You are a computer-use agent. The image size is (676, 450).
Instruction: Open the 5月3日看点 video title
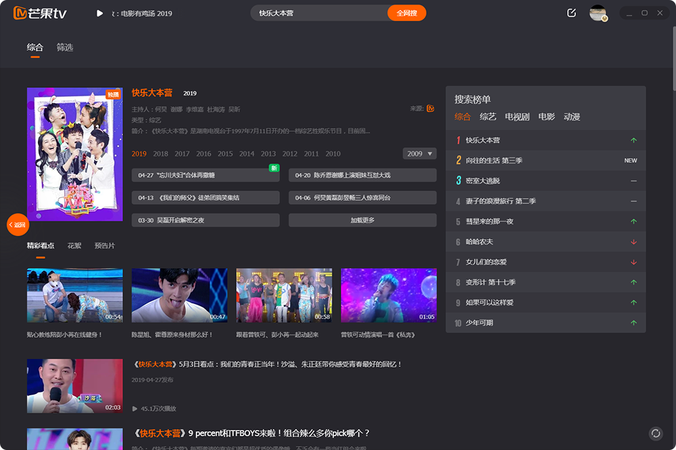[x=267, y=364]
